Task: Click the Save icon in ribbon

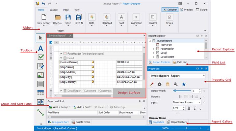Action: click(x=68, y=17)
